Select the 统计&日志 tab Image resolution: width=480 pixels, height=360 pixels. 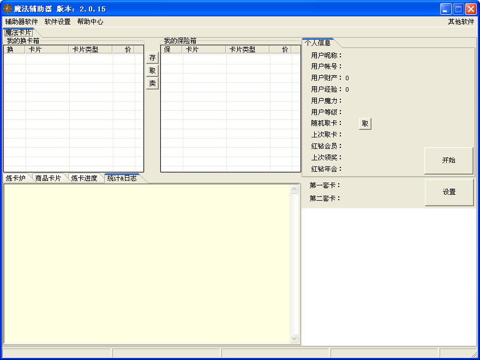click(122, 178)
